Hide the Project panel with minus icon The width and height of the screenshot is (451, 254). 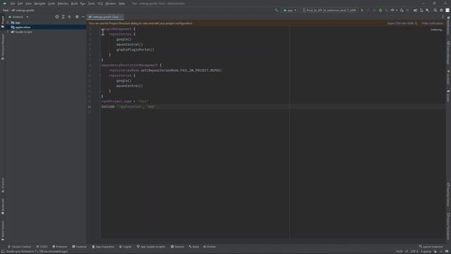coord(83,17)
